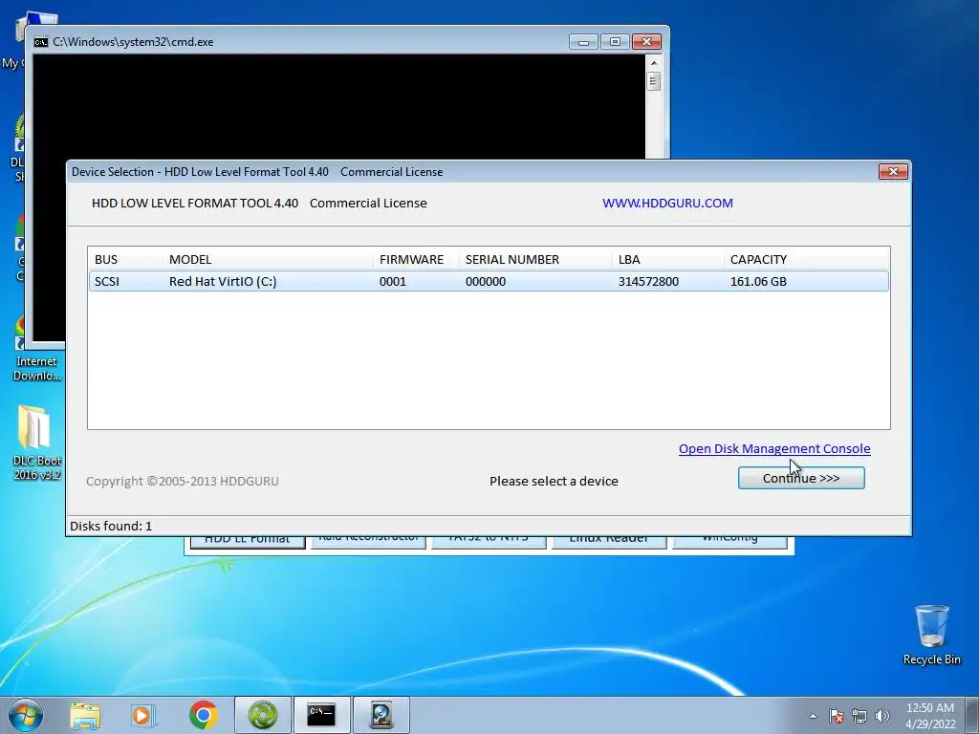Switch to the green DLC Boot taskbar app
Image resolution: width=979 pixels, height=734 pixels.
click(x=263, y=715)
